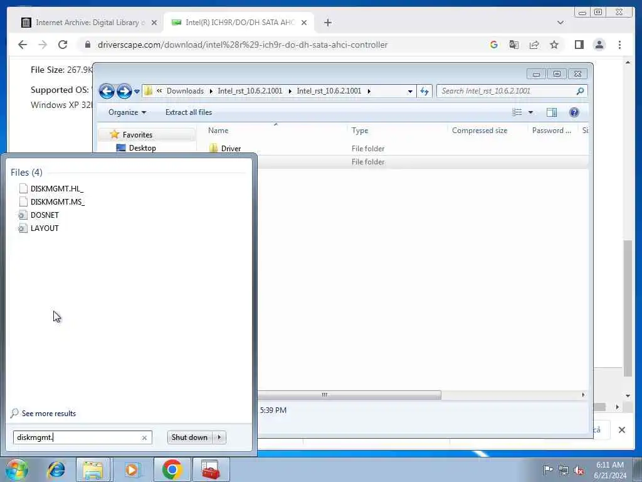Click the translate page icon
This screenshot has width=642, height=482.
[514, 45]
